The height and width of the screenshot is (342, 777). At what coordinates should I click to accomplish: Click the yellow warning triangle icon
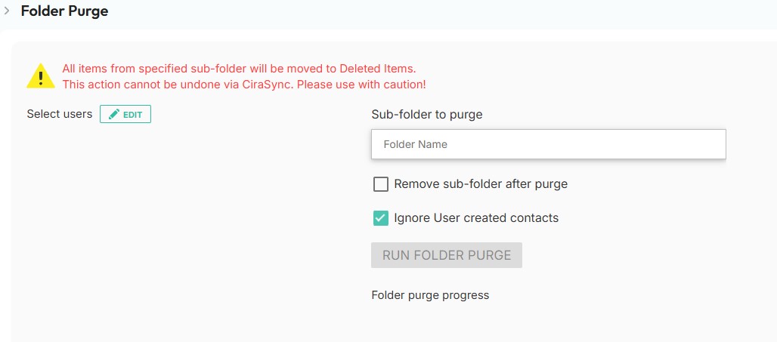click(x=41, y=75)
